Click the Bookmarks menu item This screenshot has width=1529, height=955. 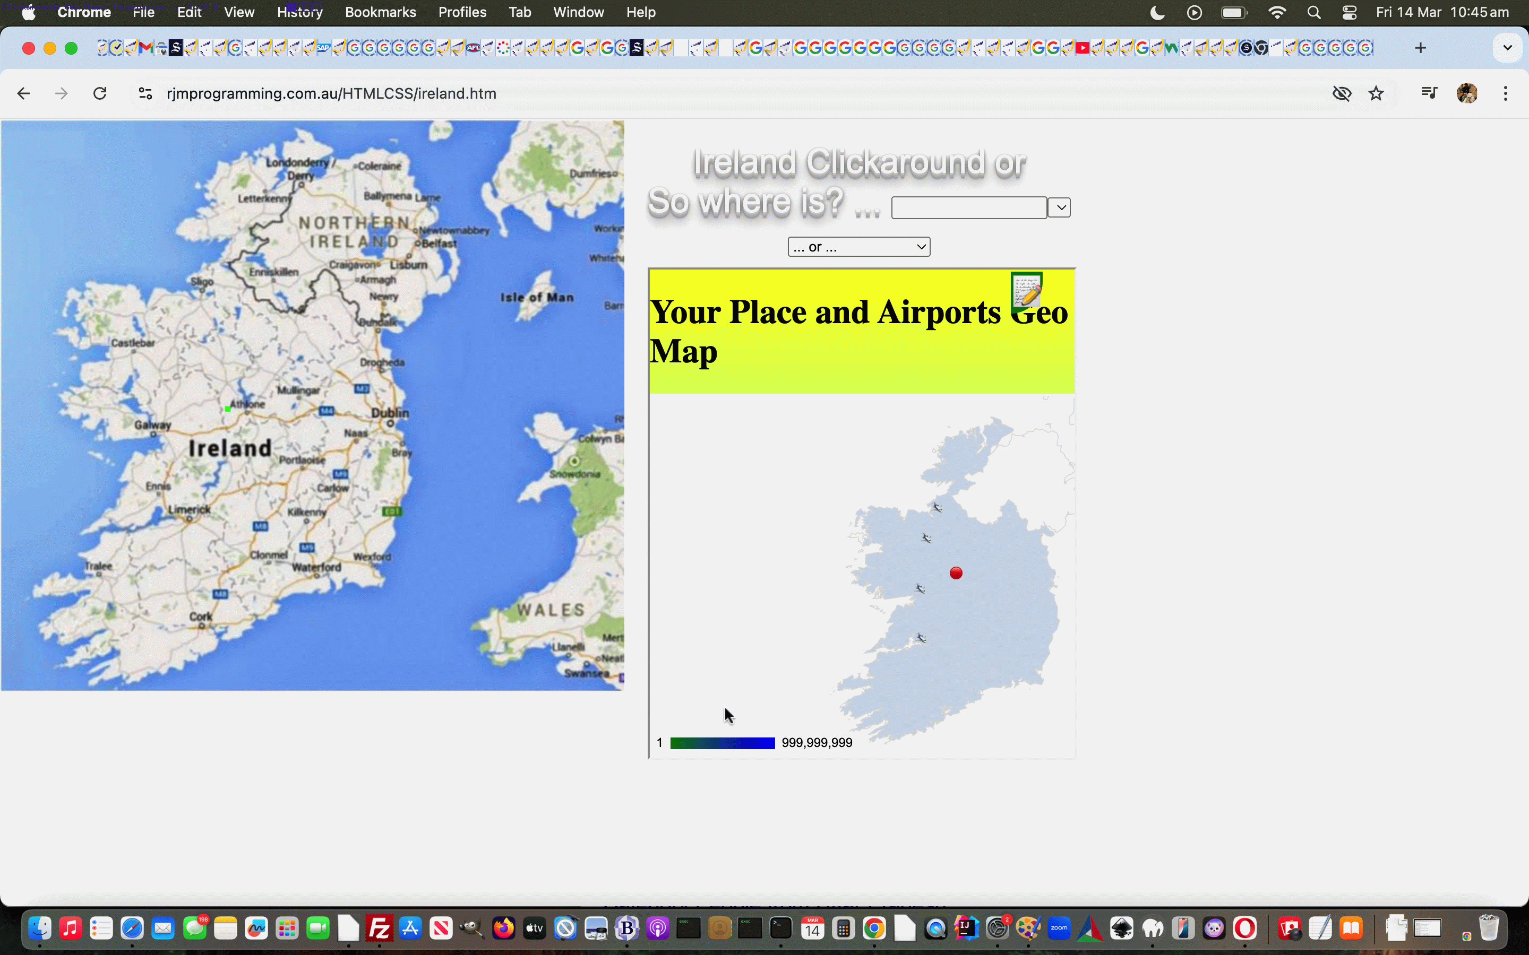pos(379,12)
